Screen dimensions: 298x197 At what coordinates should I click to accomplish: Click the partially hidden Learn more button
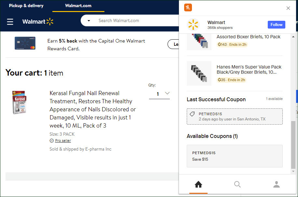[173, 44]
